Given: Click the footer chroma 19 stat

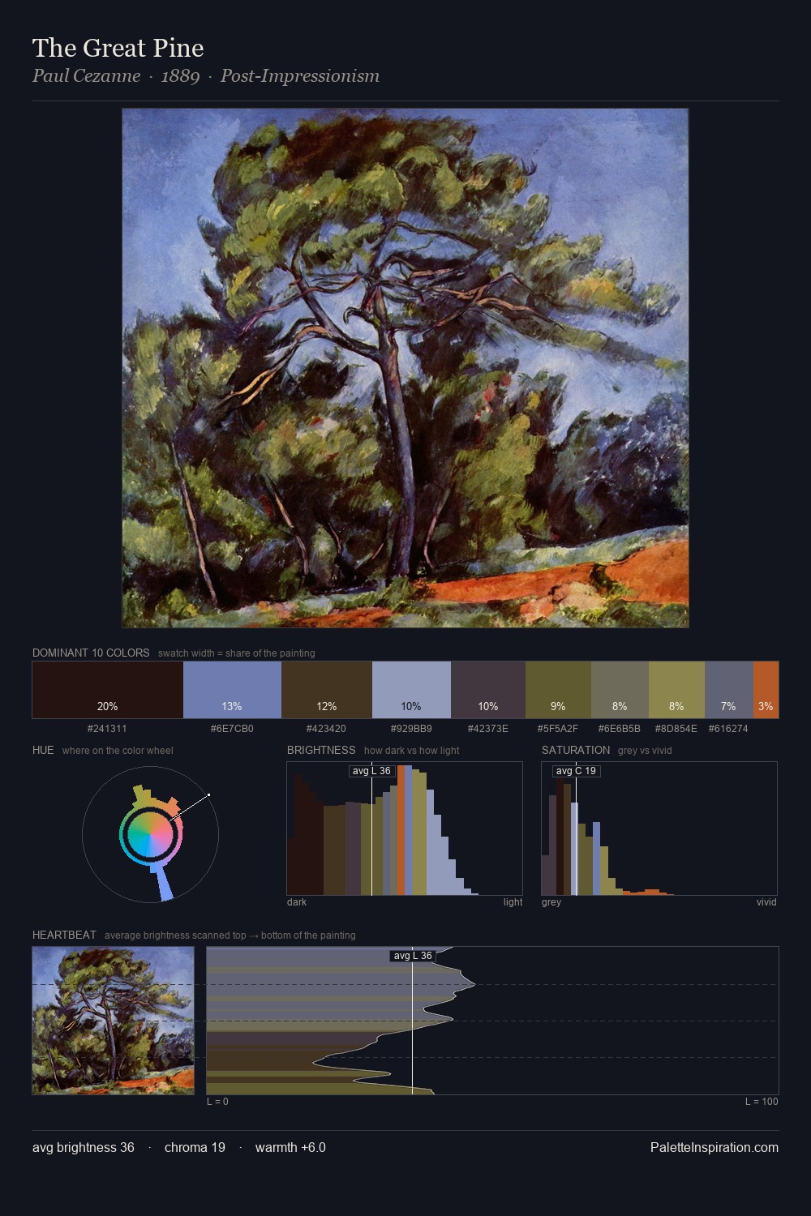Looking at the screenshot, I should pos(195,1148).
